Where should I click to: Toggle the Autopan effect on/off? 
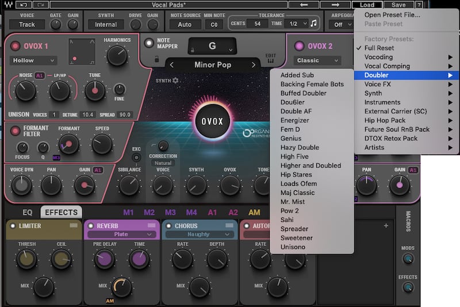pos(247,226)
